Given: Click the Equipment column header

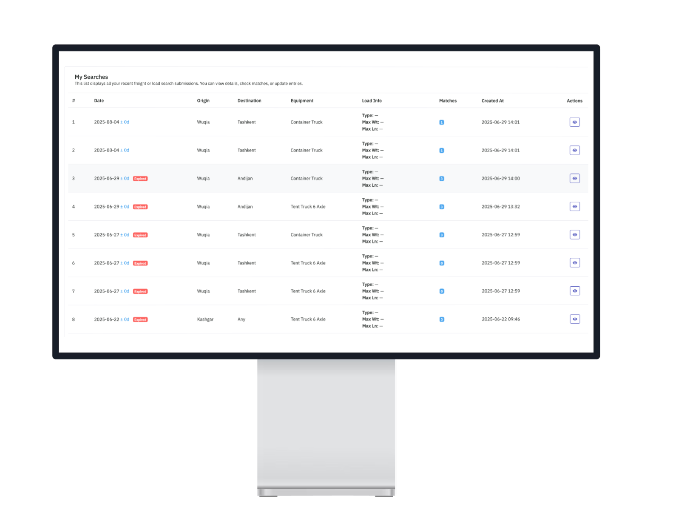Looking at the screenshot, I should tap(302, 101).
